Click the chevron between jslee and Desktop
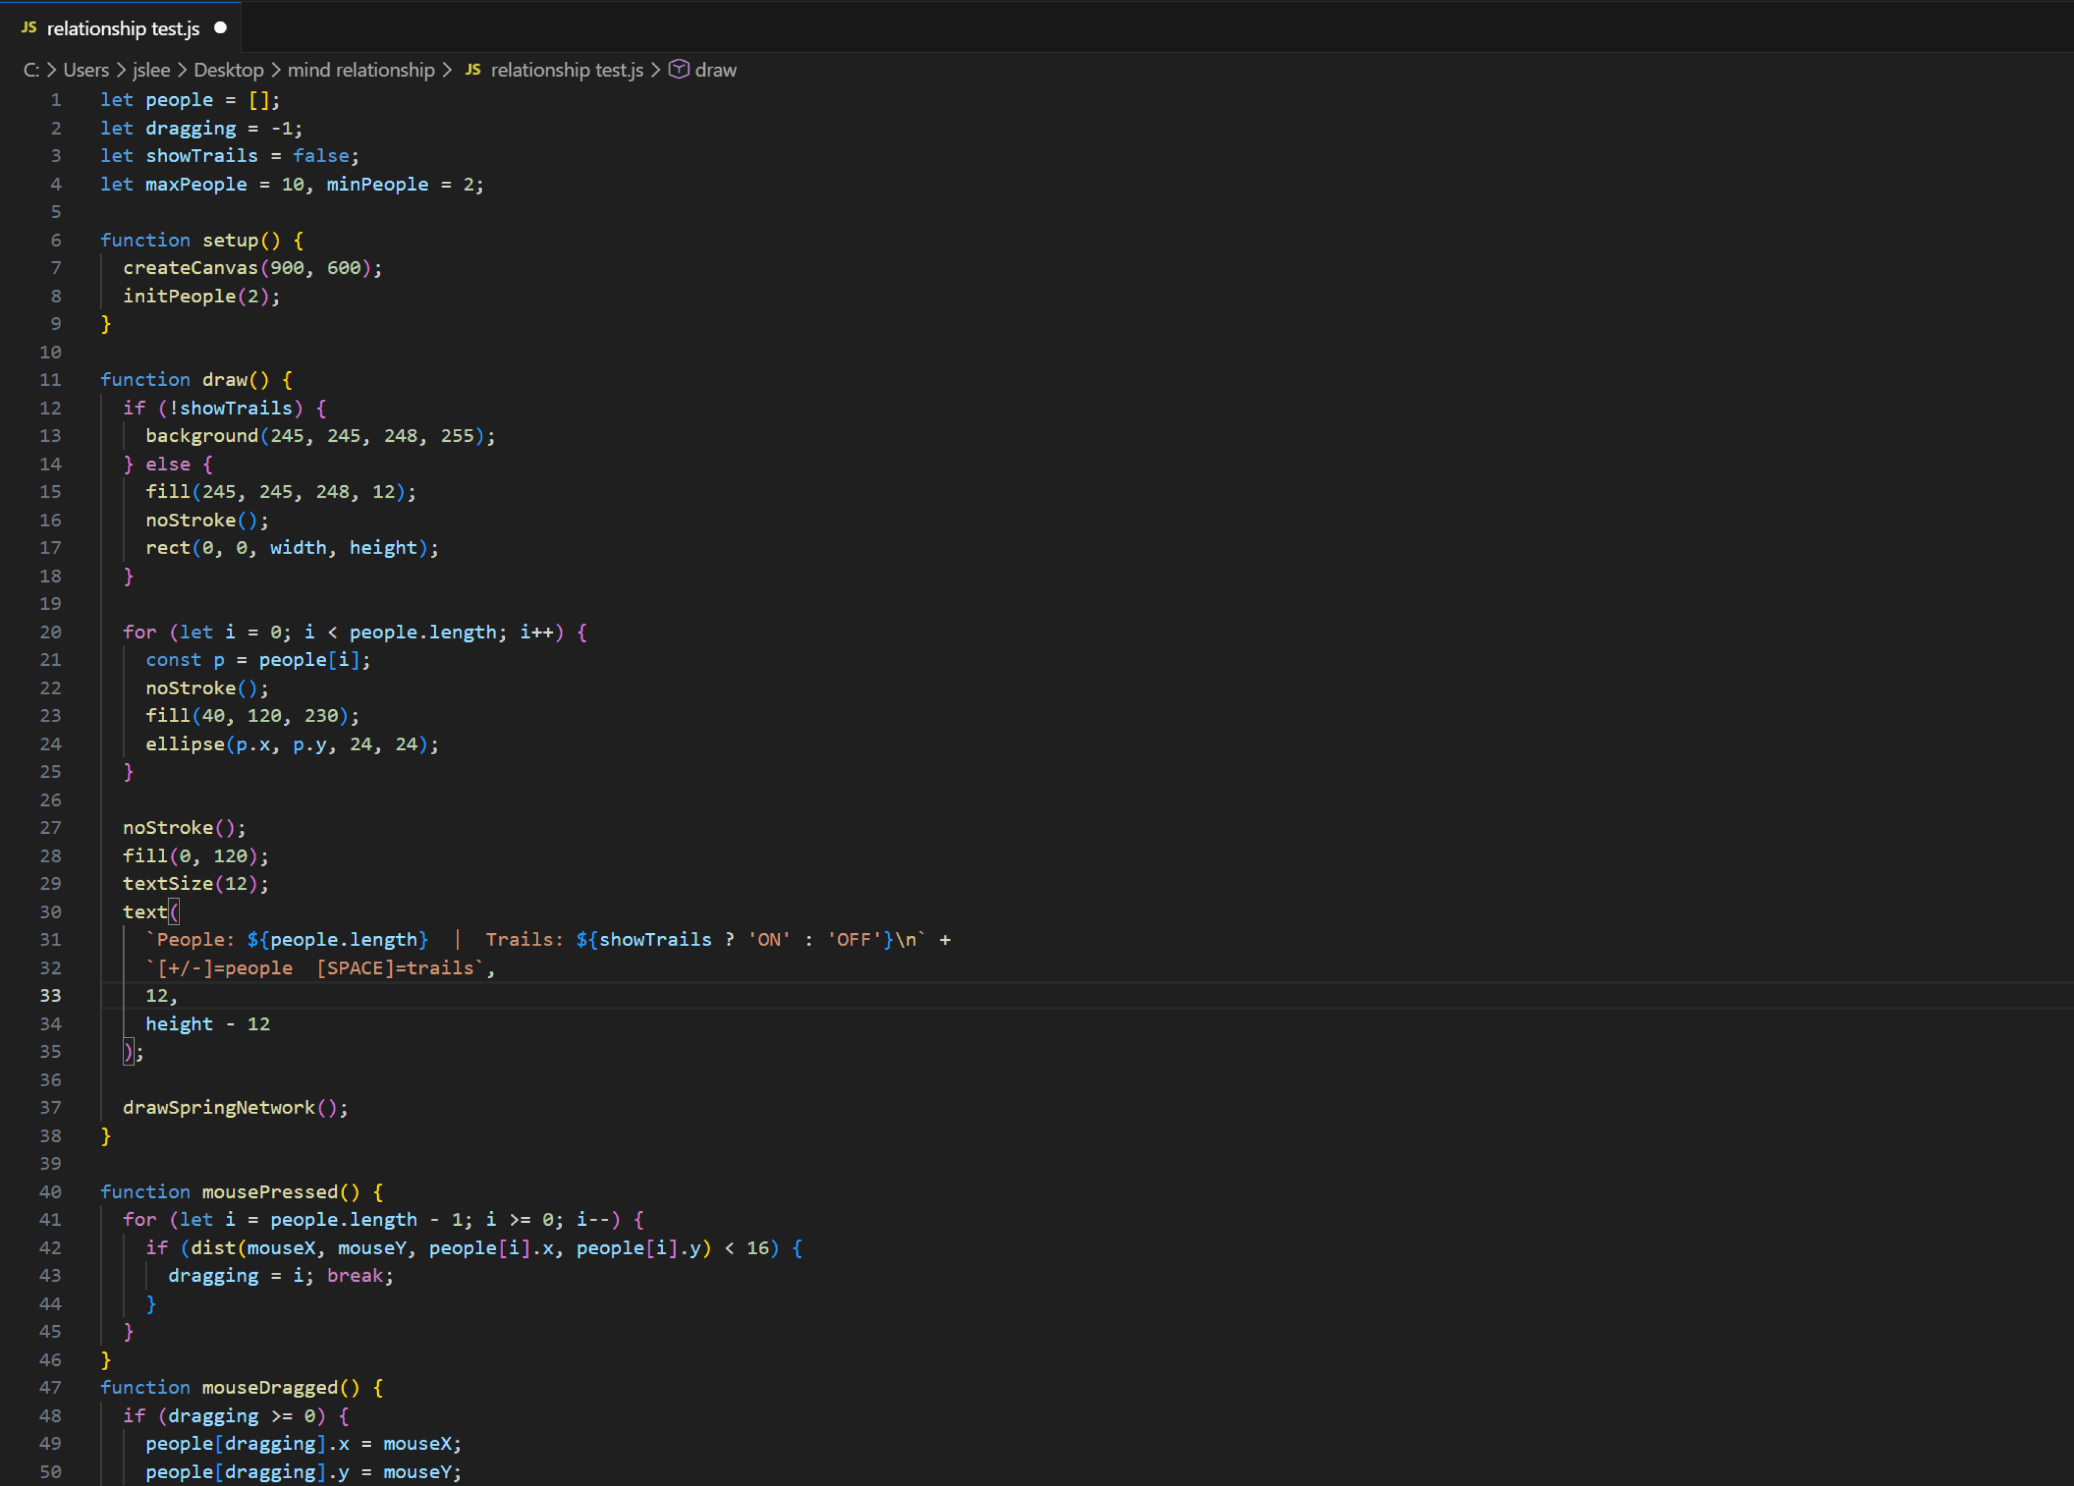2074x1486 pixels. pos(182,71)
